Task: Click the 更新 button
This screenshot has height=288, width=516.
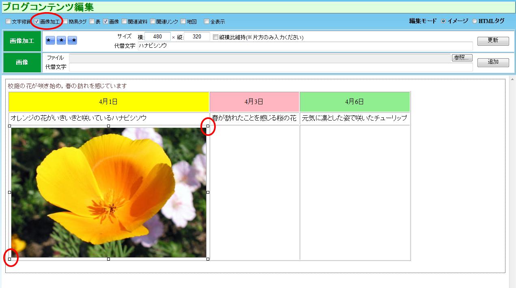Action: 493,41
